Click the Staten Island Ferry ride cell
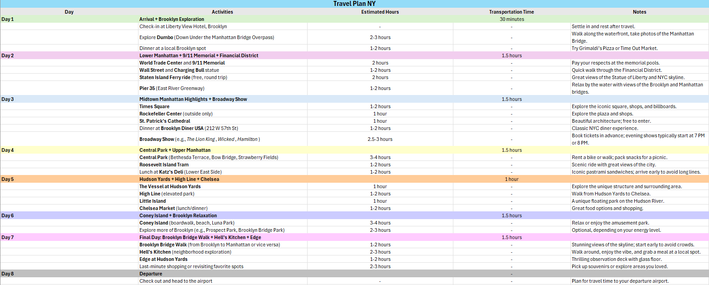 coord(183,77)
